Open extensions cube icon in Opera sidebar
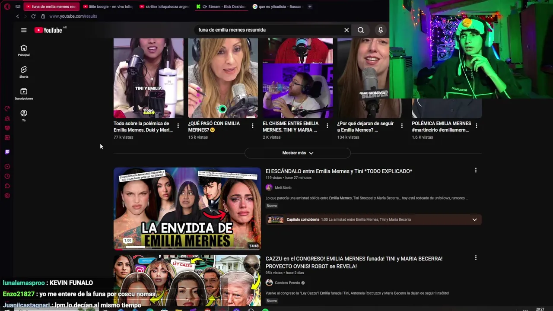The height and width of the screenshot is (311, 553). pos(7,186)
